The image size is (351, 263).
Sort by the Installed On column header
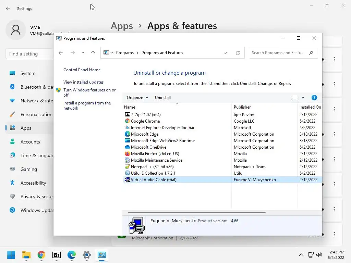pos(310,107)
